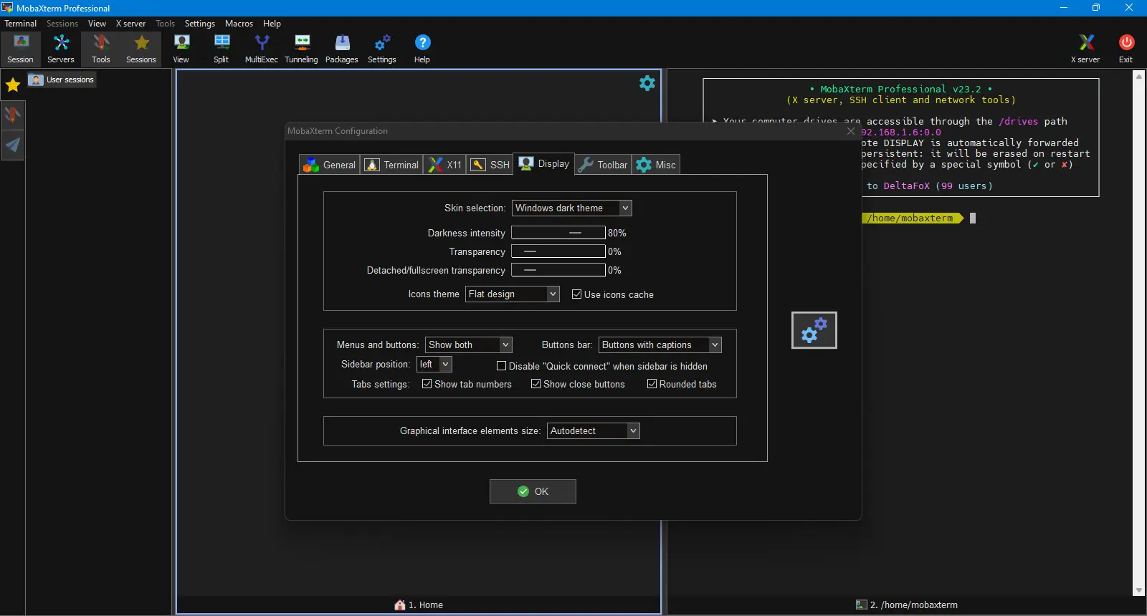This screenshot has height=616, width=1147.
Task: Open the X server menu
Action: click(x=131, y=24)
